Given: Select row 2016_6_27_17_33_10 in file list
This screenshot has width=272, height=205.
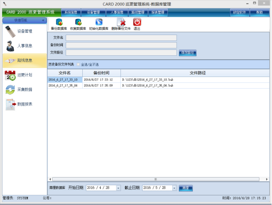Looking at the screenshot, I should [x=65, y=80].
